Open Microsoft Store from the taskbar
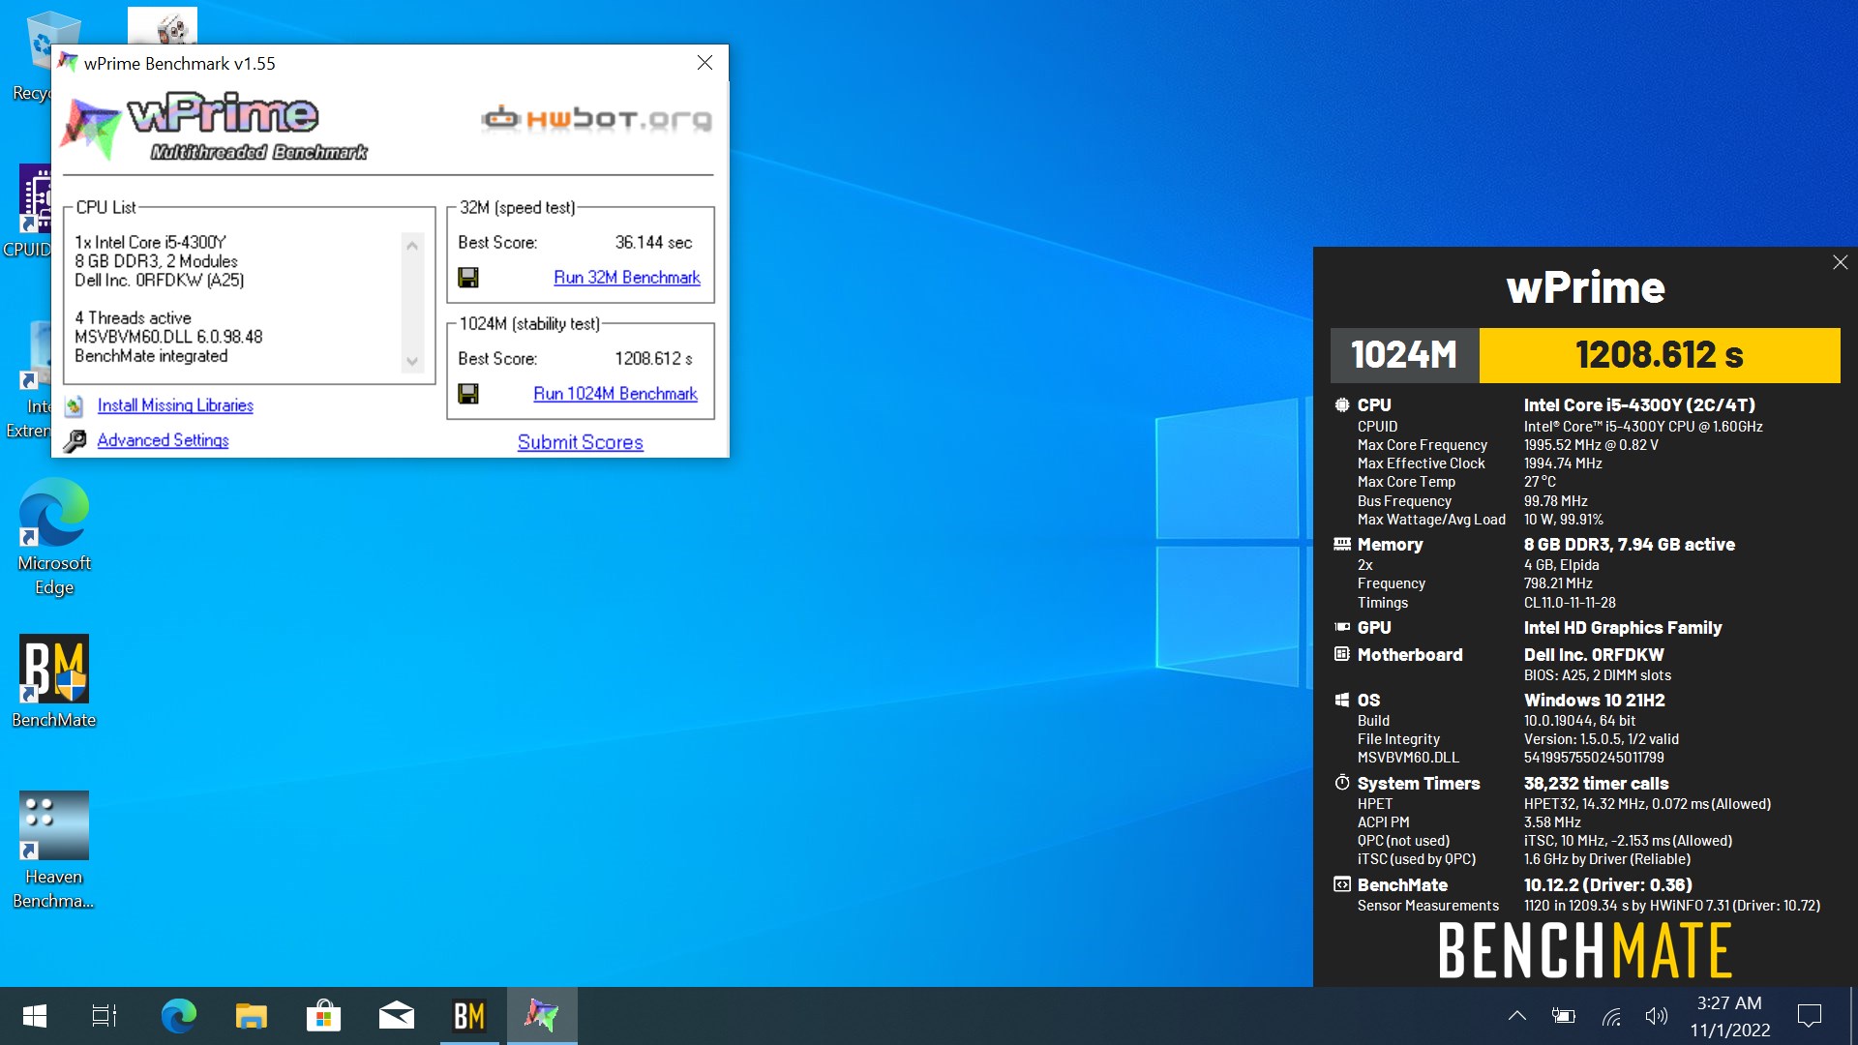Viewport: 1858px width, 1045px height. click(x=323, y=1016)
